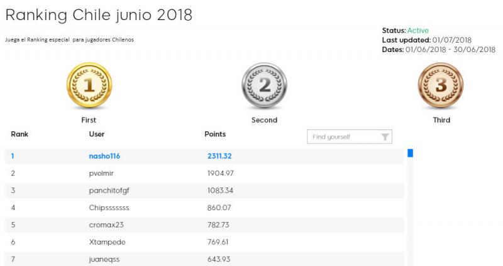Viewport: 503px width, 266px height.
Task: Type in the Find yourself field
Action: [x=343, y=137]
